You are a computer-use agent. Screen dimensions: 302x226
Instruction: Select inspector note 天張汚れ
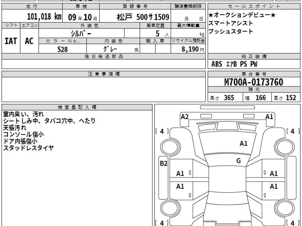tap(15, 128)
